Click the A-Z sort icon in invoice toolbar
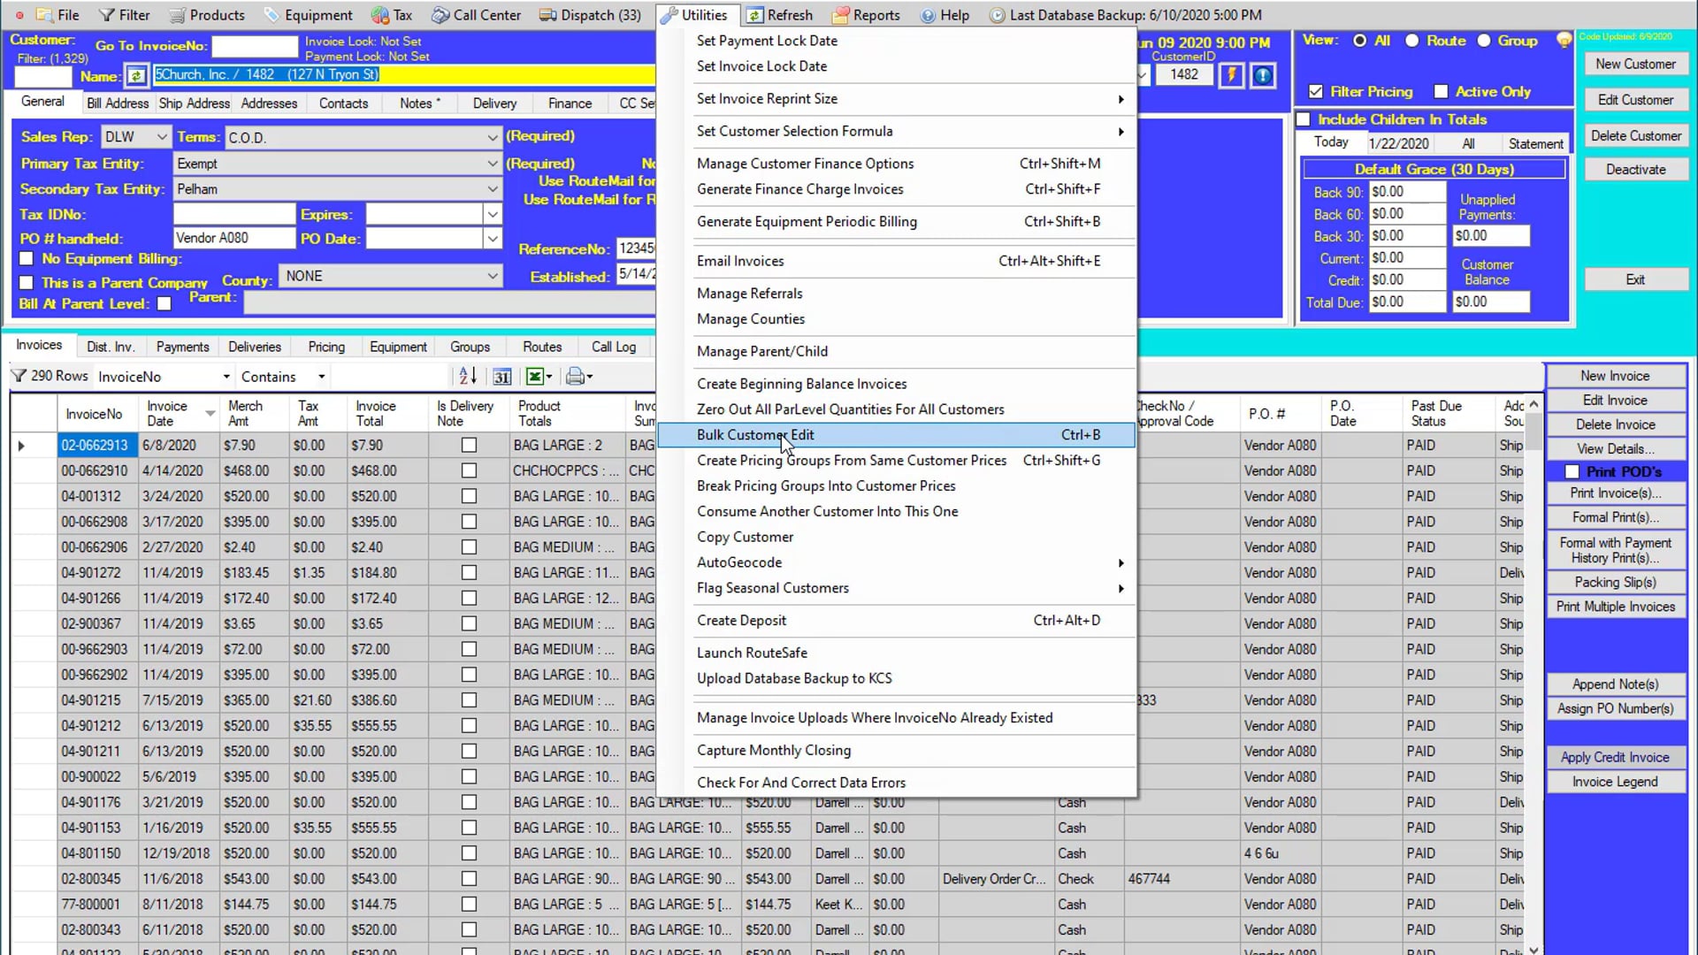This screenshot has height=955, width=1698. pos(468,376)
